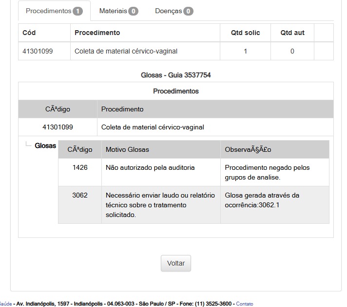This screenshot has height=307, width=347.
Task: Click the 'ObservaÃ§Ã£o' column header
Action: tap(248, 149)
